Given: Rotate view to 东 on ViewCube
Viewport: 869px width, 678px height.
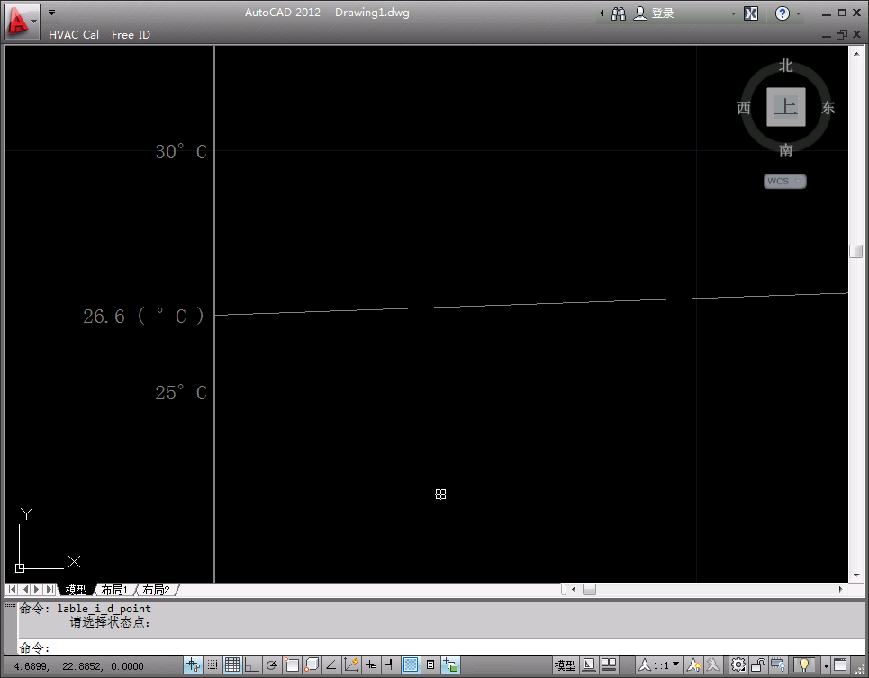Looking at the screenshot, I should click(x=828, y=107).
